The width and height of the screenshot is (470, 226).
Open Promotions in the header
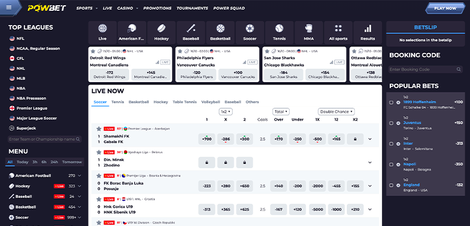[158, 8]
